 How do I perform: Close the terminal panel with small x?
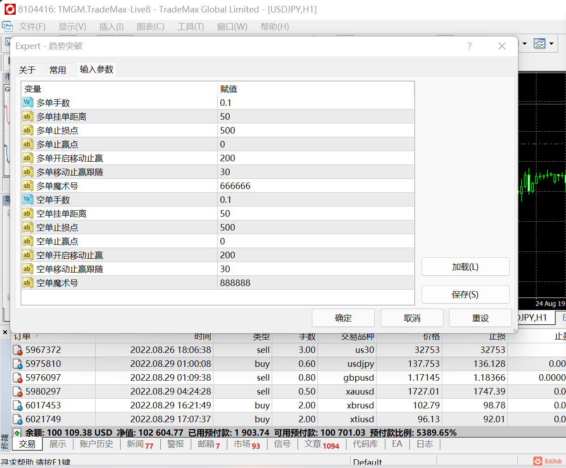pyautogui.click(x=5, y=332)
